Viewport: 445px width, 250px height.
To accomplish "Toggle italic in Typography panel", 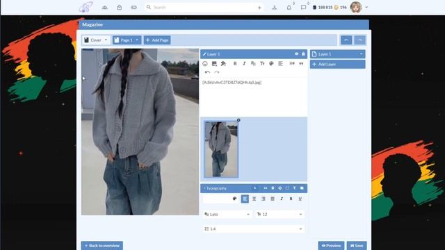I will coord(282,199).
